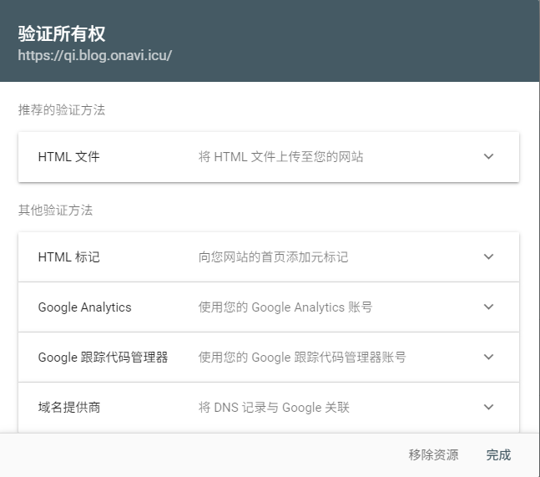Viewport: 540px width, 477px height.
Task: Expand the HTML 文件 row chevron
Action: pos(489,156)
